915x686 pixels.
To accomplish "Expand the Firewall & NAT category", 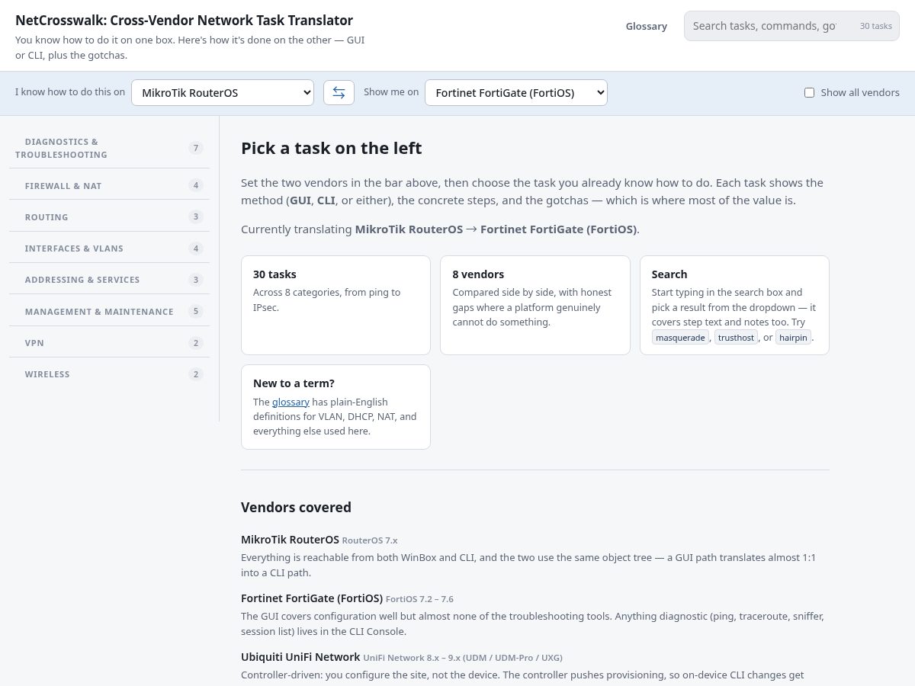I will click(x=109, y=185).
